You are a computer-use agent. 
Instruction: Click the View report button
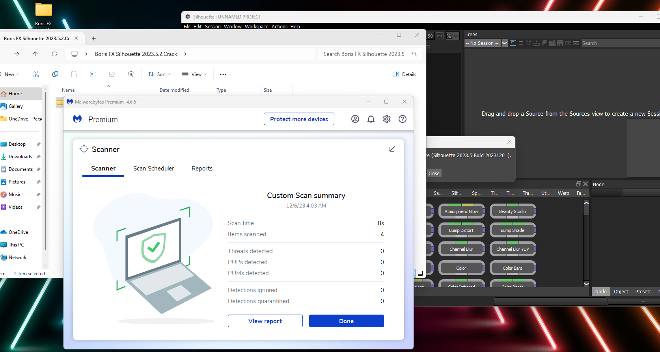265,321
